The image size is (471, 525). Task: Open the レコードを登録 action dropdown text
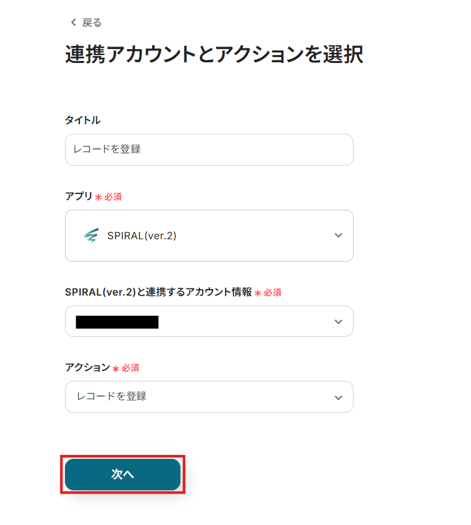[x=112, y=397]
